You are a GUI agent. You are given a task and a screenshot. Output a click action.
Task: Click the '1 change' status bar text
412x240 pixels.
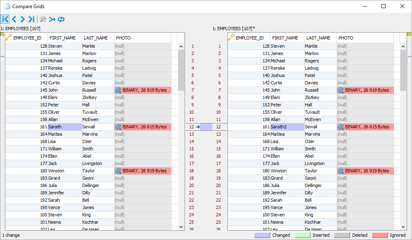(11, 235)
